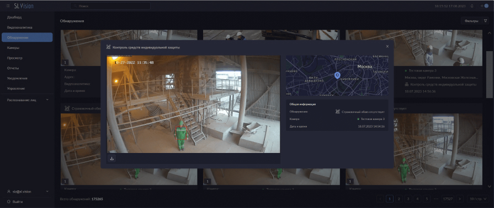Open the notifications bell icon
The height and width of the screenshot is (208, 494).
pyautogui.click(x=471, y=6)
